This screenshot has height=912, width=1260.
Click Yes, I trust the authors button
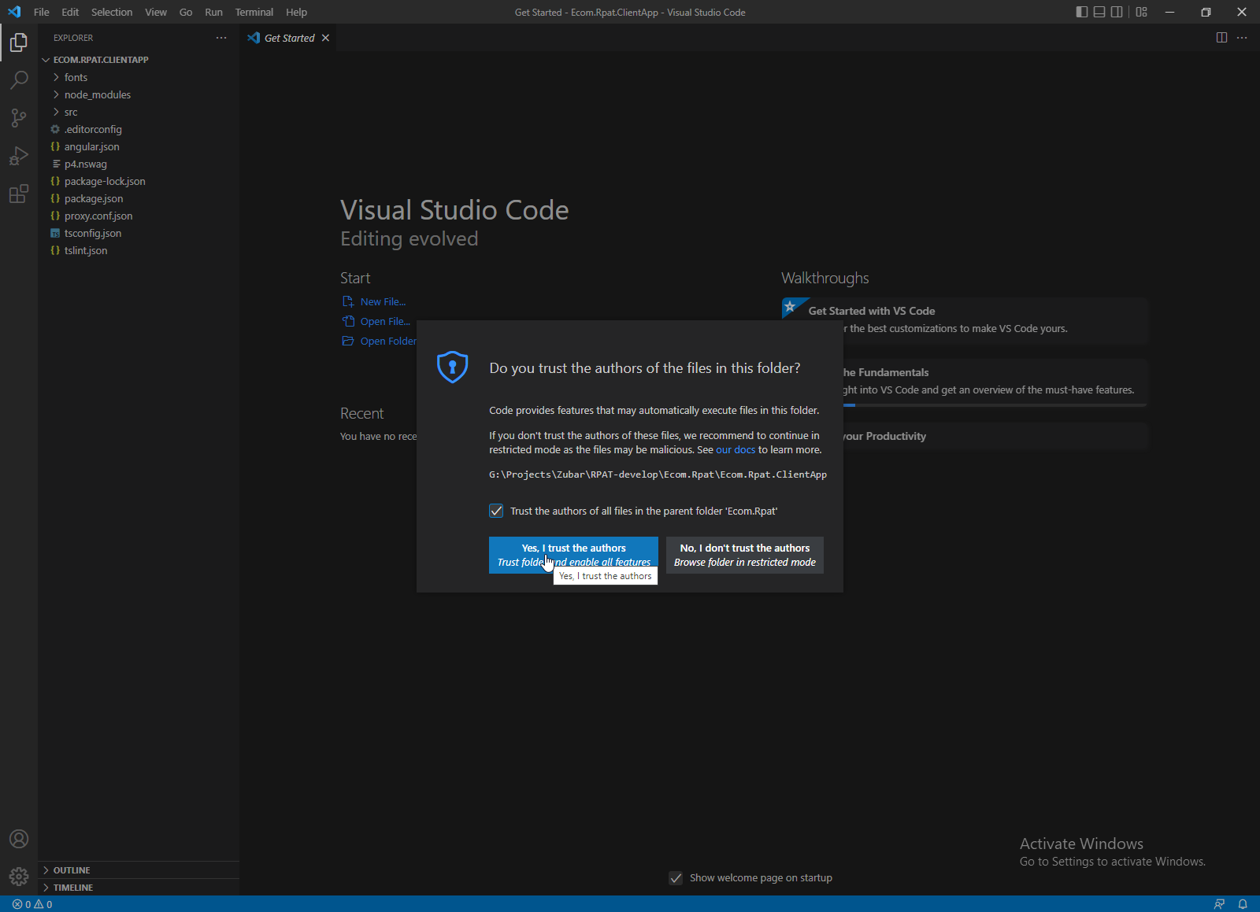(x=573, y=555)
